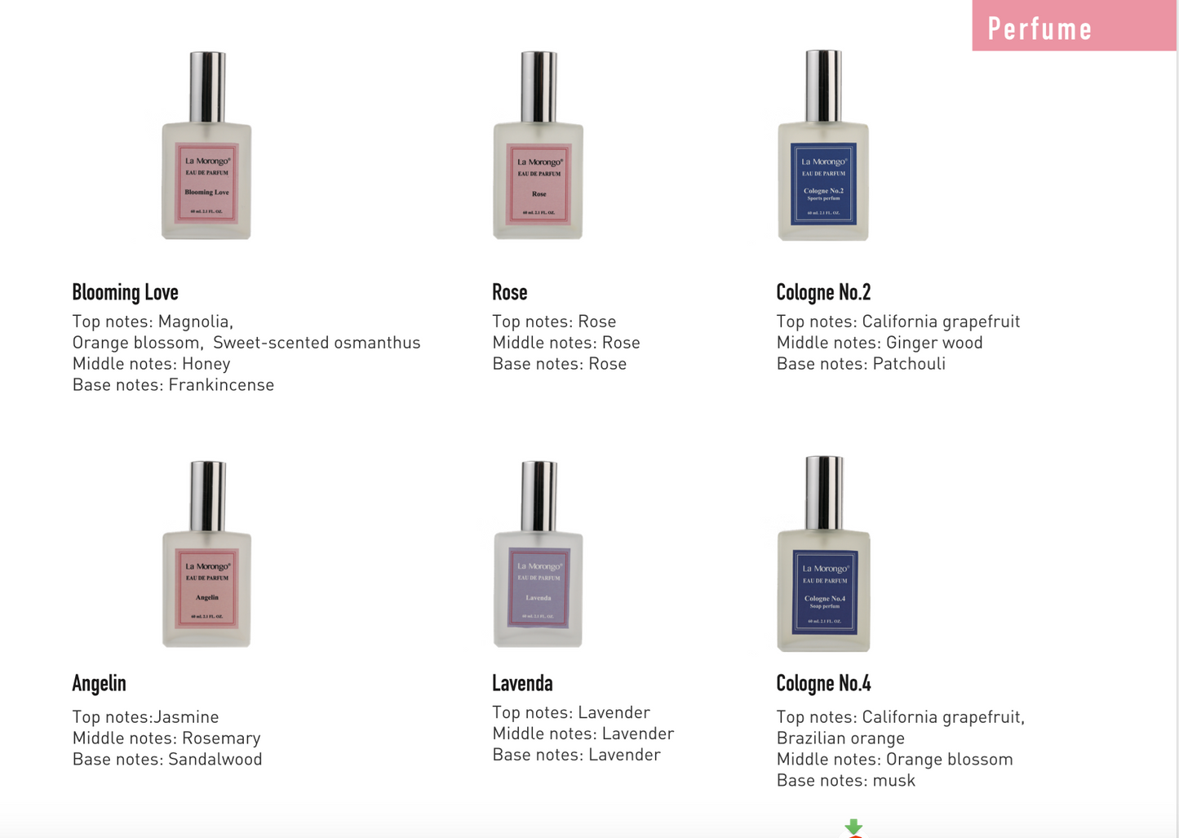Select the Angelin perfume bottle image

coord(206,554)
